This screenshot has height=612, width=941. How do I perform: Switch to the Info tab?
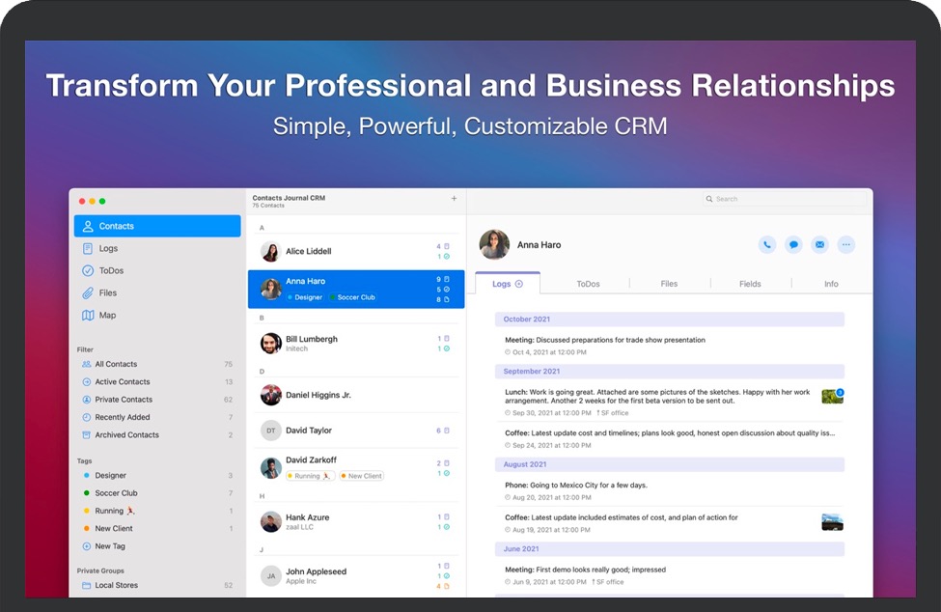coord(831,284)
